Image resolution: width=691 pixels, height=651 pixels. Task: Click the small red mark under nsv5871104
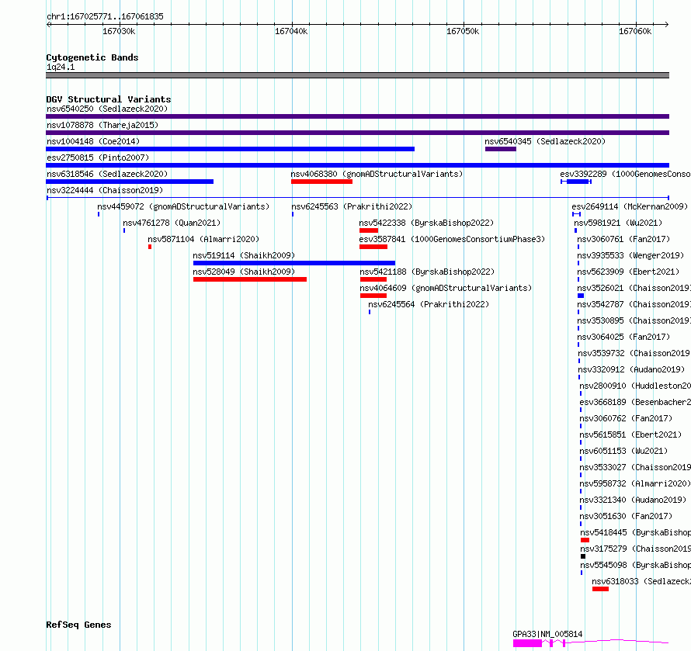click(150, 247)
